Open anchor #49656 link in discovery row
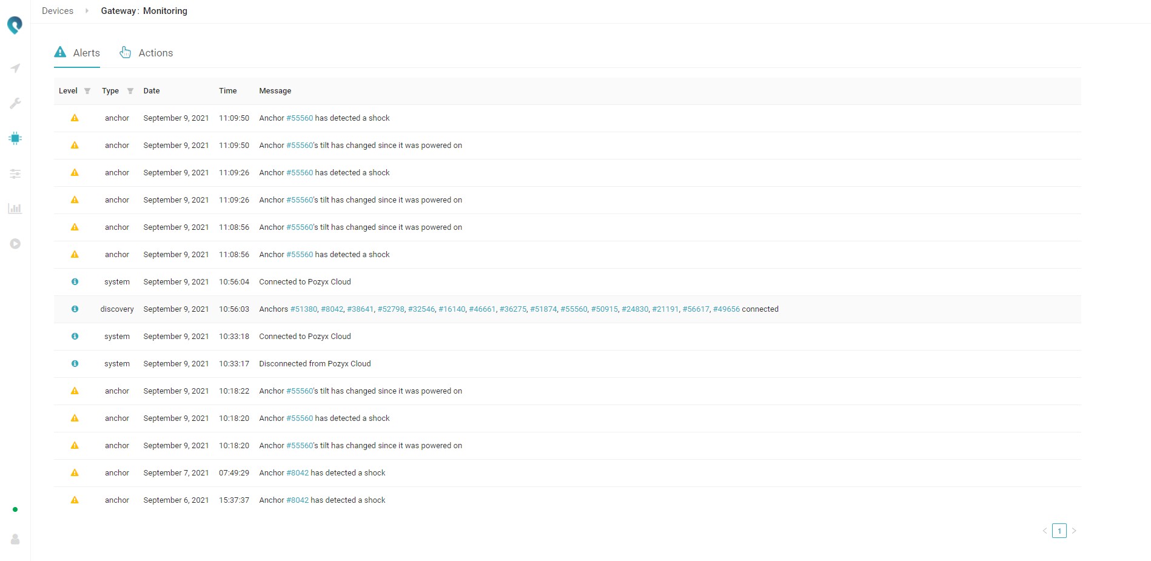This screenshot has height=561, width=1151. pyautogui.click(x=726, y=309)
